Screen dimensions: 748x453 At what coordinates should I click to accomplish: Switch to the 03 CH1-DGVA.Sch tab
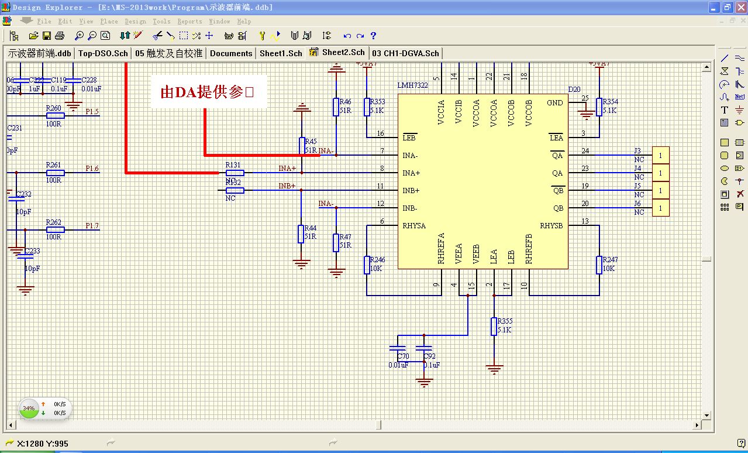[x=405, y=53]
